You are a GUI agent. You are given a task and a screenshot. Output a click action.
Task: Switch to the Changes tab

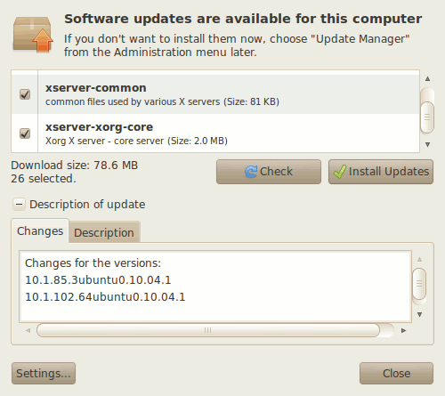40,231
